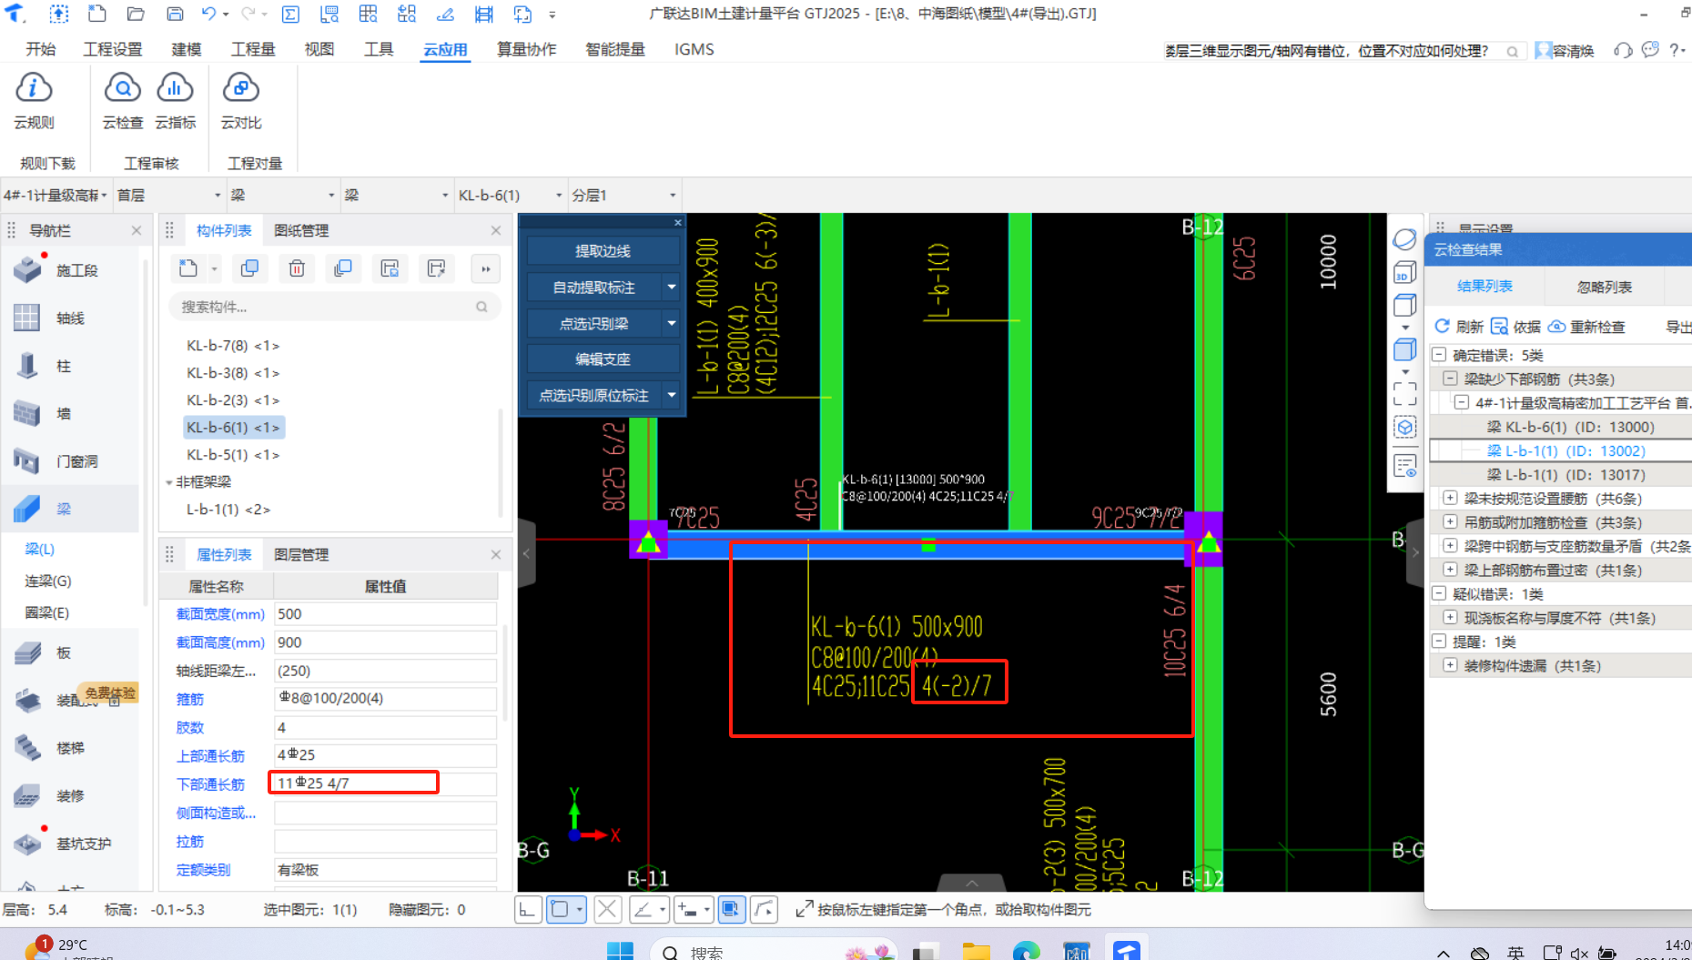Screen dimensions: 1692x960
Task: Open the 3D view cube icon
Action: [x=1404, y=272]
